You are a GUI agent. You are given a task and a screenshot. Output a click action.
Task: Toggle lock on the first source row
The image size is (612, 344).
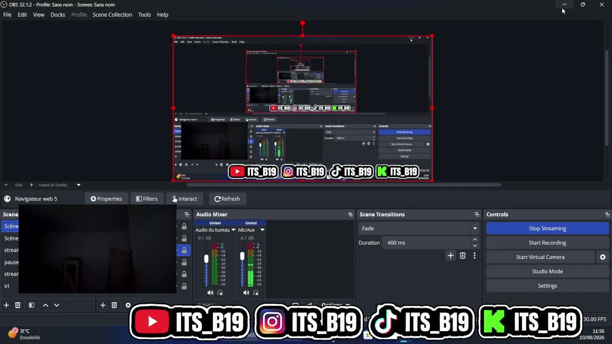click(x=184, y=226)
